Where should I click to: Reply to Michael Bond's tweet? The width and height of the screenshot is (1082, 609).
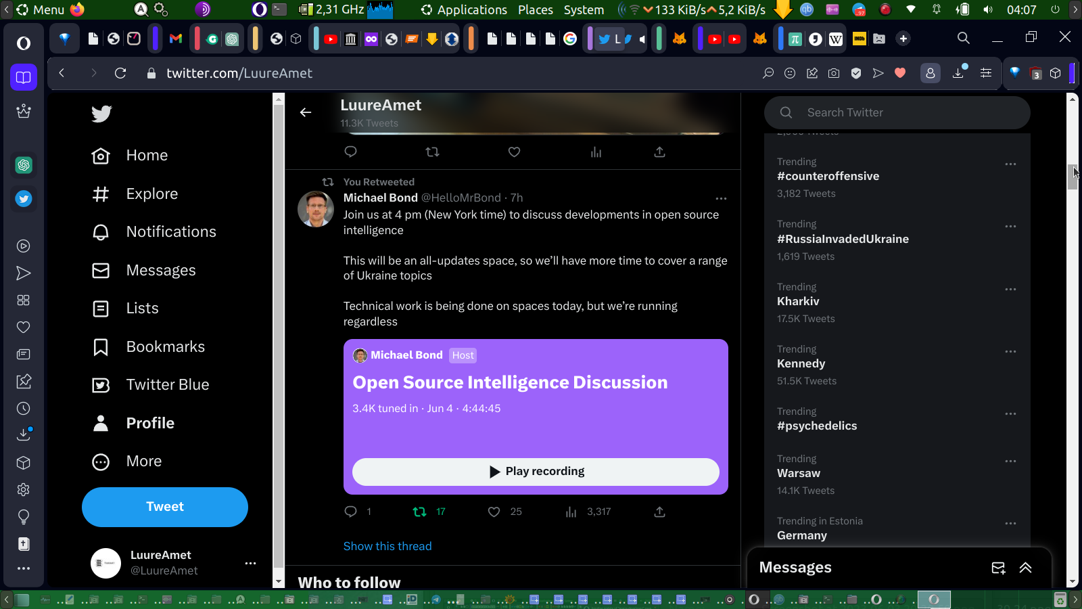(350, 512)
